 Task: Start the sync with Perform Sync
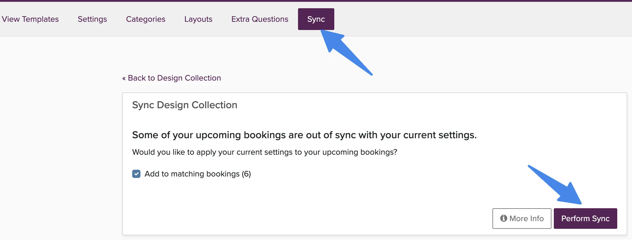585,219
